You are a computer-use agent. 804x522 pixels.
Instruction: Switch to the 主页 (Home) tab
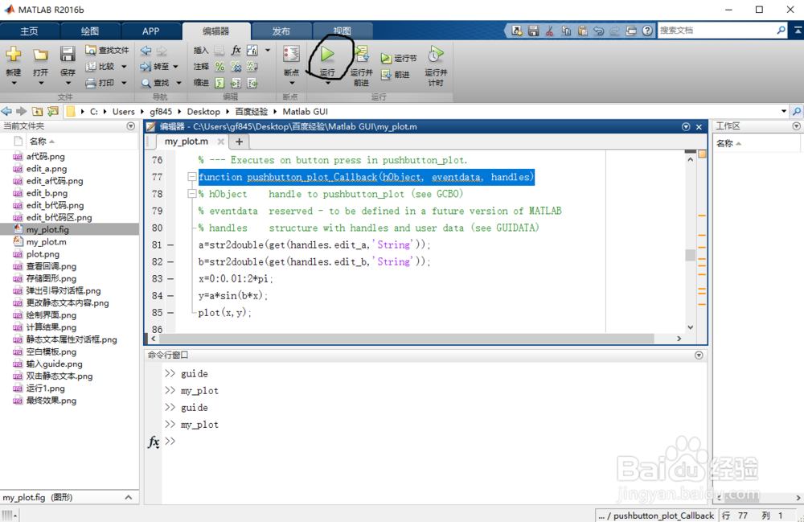29,31
